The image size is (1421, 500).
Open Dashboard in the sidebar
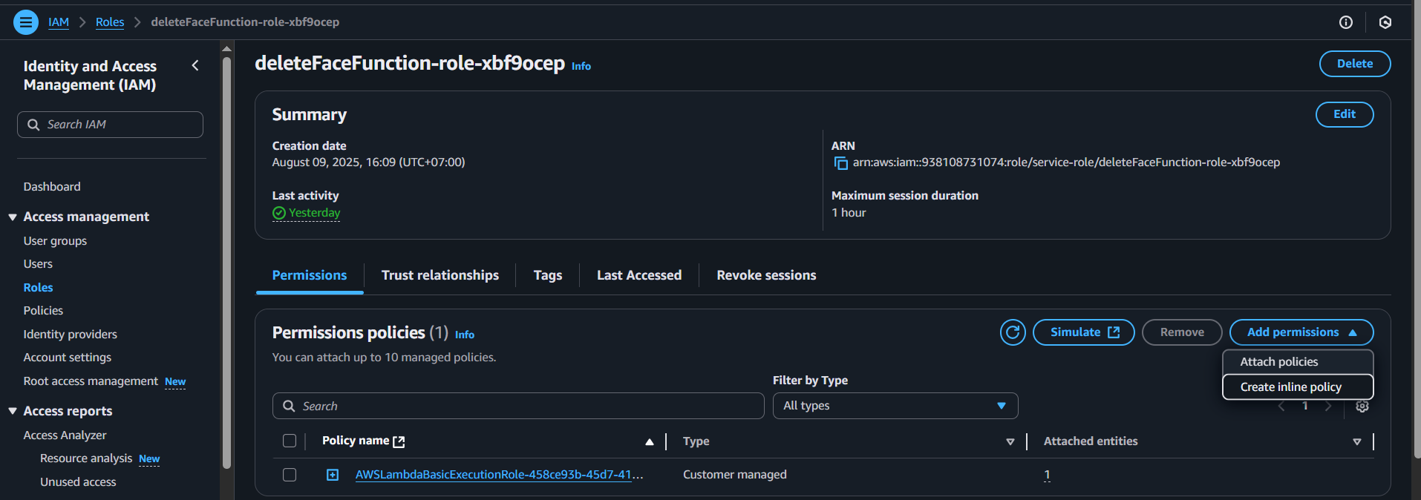click(52, 187)
